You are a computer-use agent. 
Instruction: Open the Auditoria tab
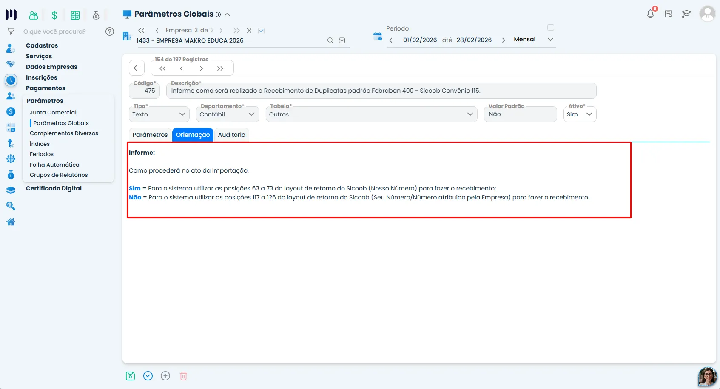232,135
